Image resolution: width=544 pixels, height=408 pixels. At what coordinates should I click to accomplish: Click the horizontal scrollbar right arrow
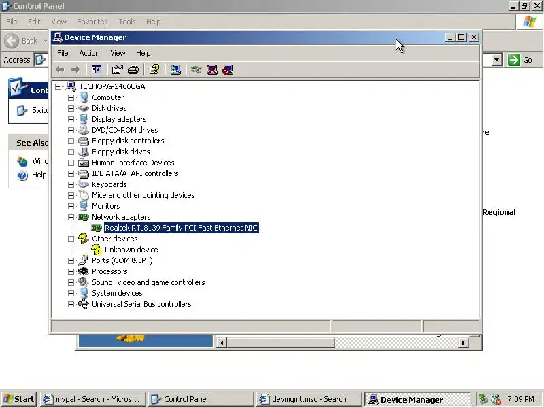point(464,343)
